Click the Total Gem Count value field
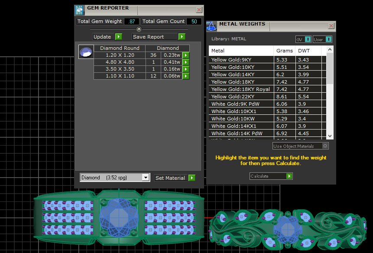The width and height of the screenshot is (373, 253). coord(194,21)
